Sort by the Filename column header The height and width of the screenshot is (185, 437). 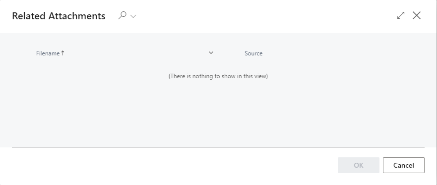48,53
